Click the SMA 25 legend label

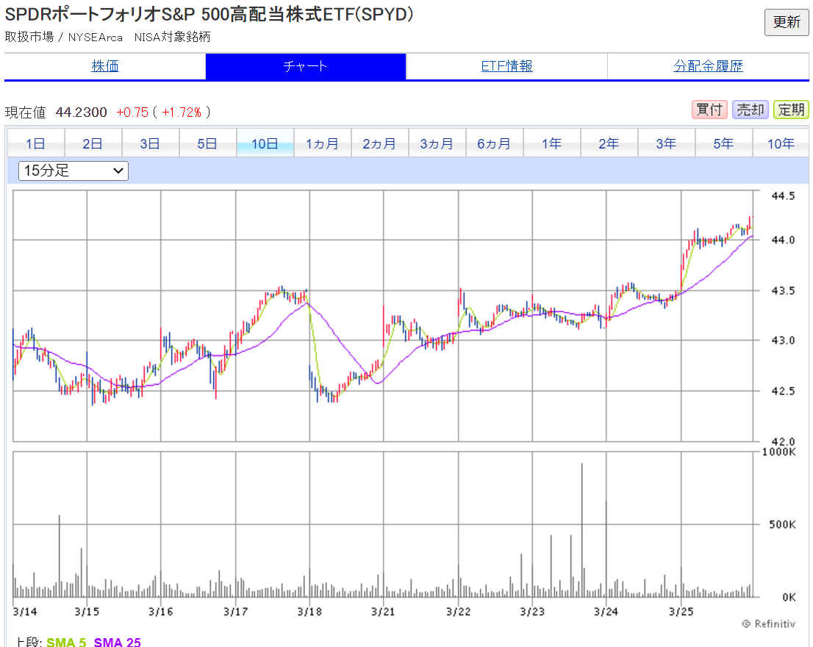click(x=117, y=642)
